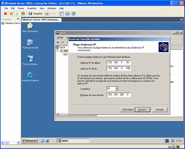The height and width of the screenshot is (149, 185).
Task: Open the Démarrer start menu
Action: (30, 141)
